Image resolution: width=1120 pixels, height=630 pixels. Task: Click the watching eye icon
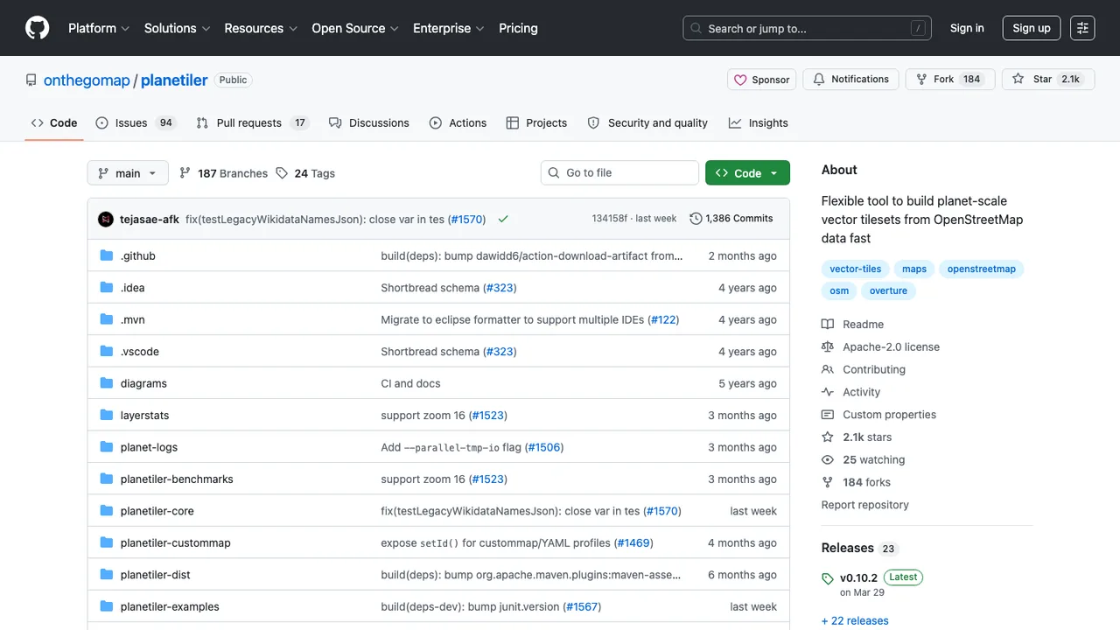(828, 460)
